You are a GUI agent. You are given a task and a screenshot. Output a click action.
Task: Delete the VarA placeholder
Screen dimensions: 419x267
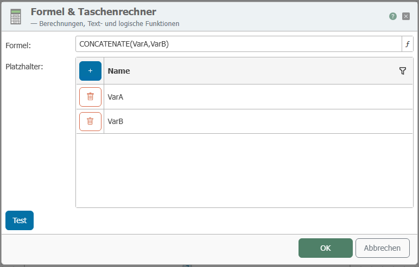(90, 97)
